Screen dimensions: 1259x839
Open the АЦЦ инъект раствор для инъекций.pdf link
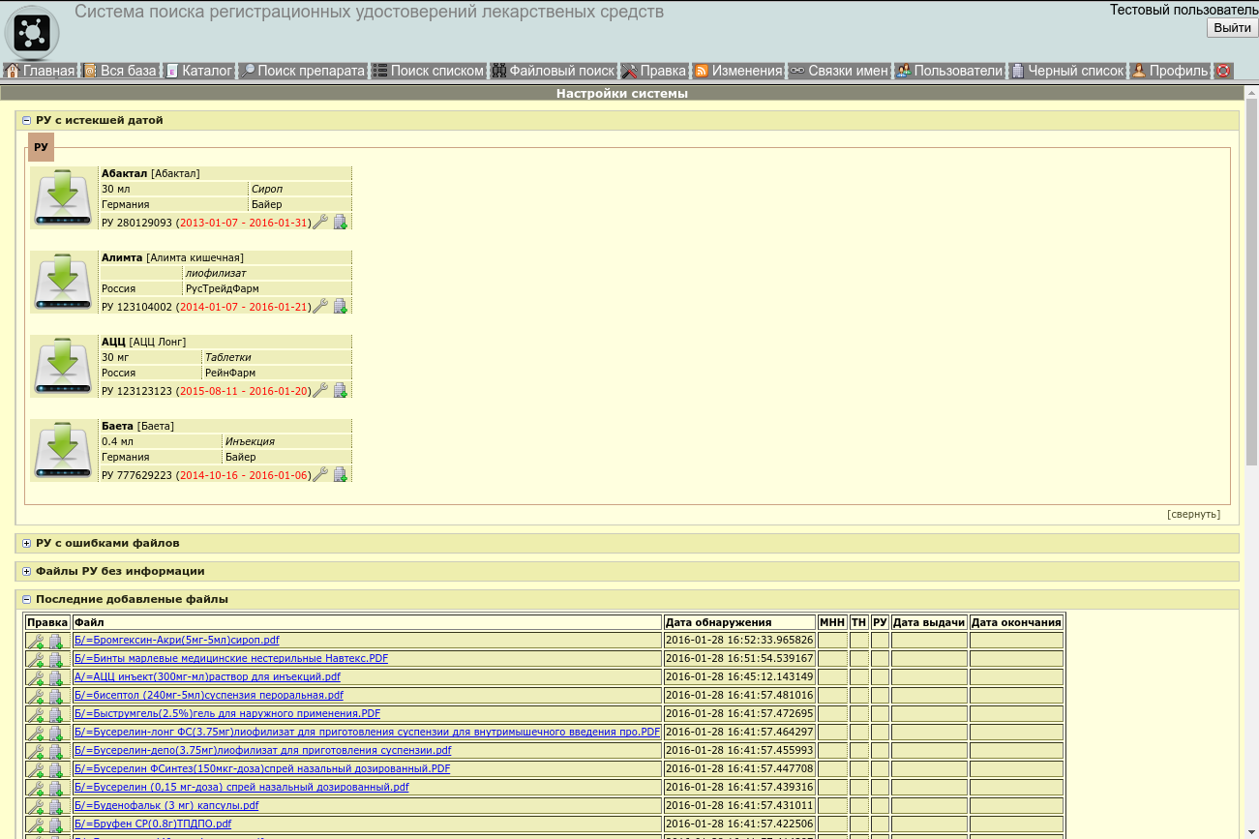pos(207,677)
